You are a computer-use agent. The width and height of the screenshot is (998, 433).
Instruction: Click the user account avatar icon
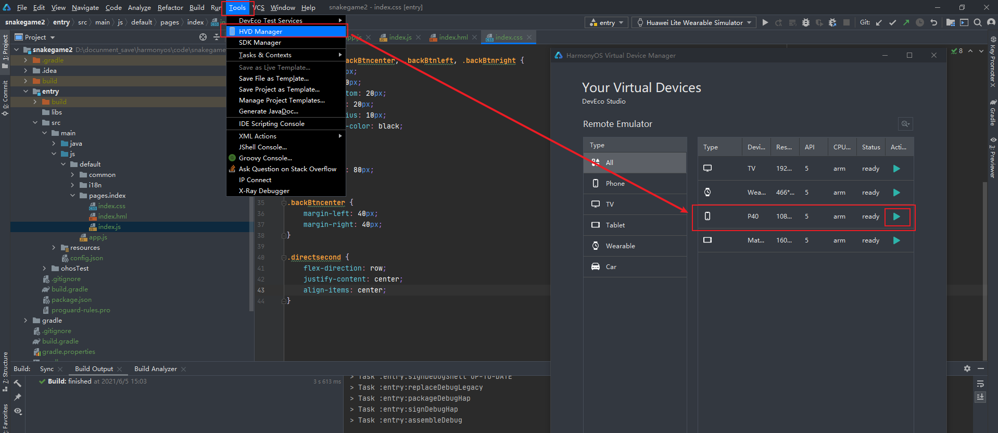click(991, 22)
